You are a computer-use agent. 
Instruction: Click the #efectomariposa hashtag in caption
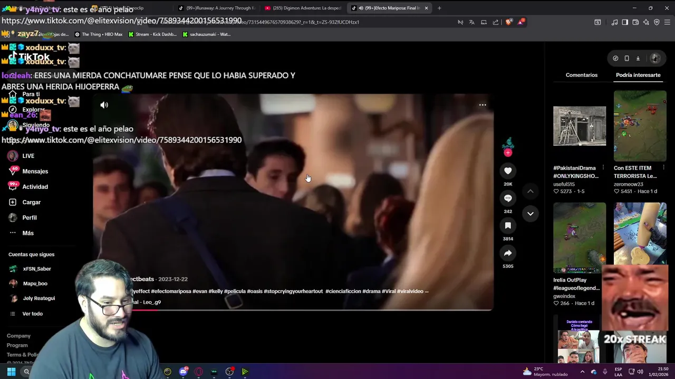point(171,291)
